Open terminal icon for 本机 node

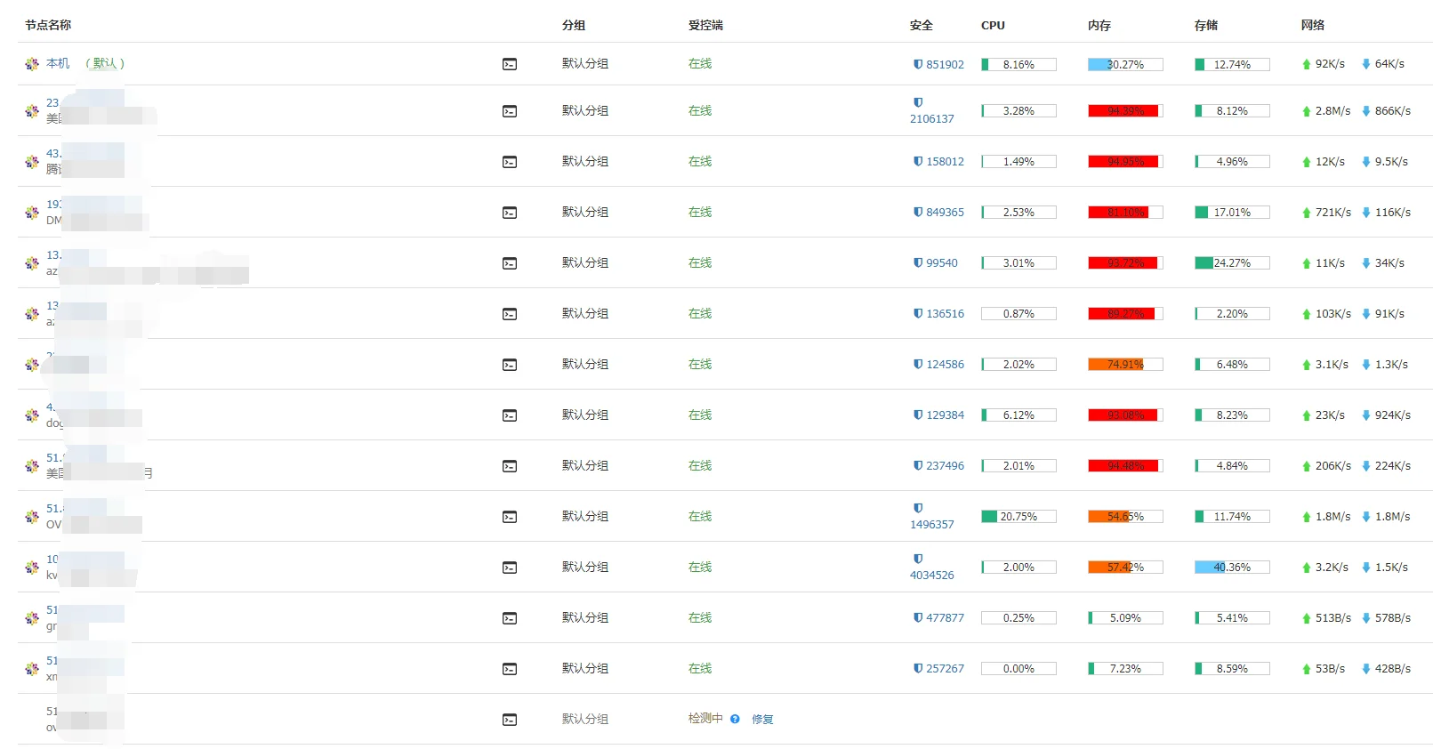click(510, 64)
